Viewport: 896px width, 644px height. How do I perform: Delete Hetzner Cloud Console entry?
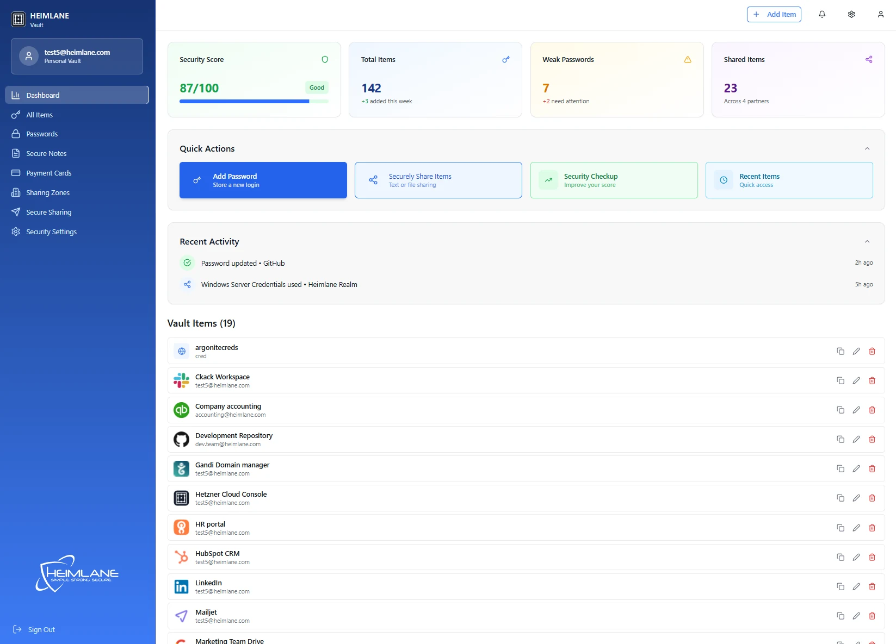pyautogui.click(x=872, y=498)
